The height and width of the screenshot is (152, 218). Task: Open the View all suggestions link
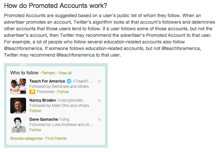click(65, 73)
